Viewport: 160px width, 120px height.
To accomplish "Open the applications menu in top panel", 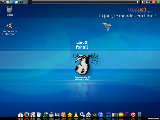I will click(x=2, y=2).
